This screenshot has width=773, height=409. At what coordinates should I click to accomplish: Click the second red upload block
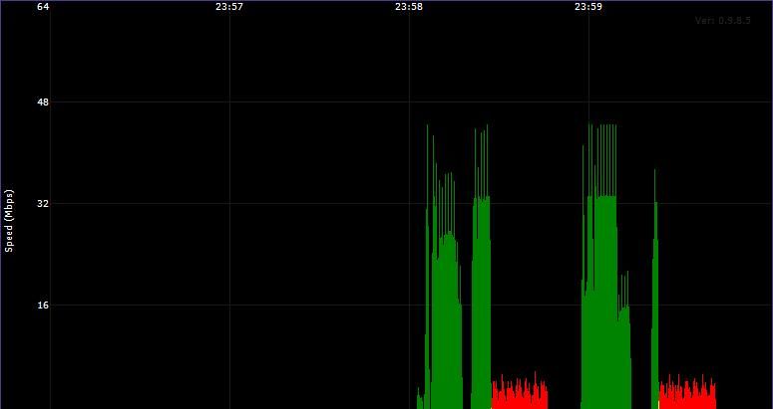687,393
